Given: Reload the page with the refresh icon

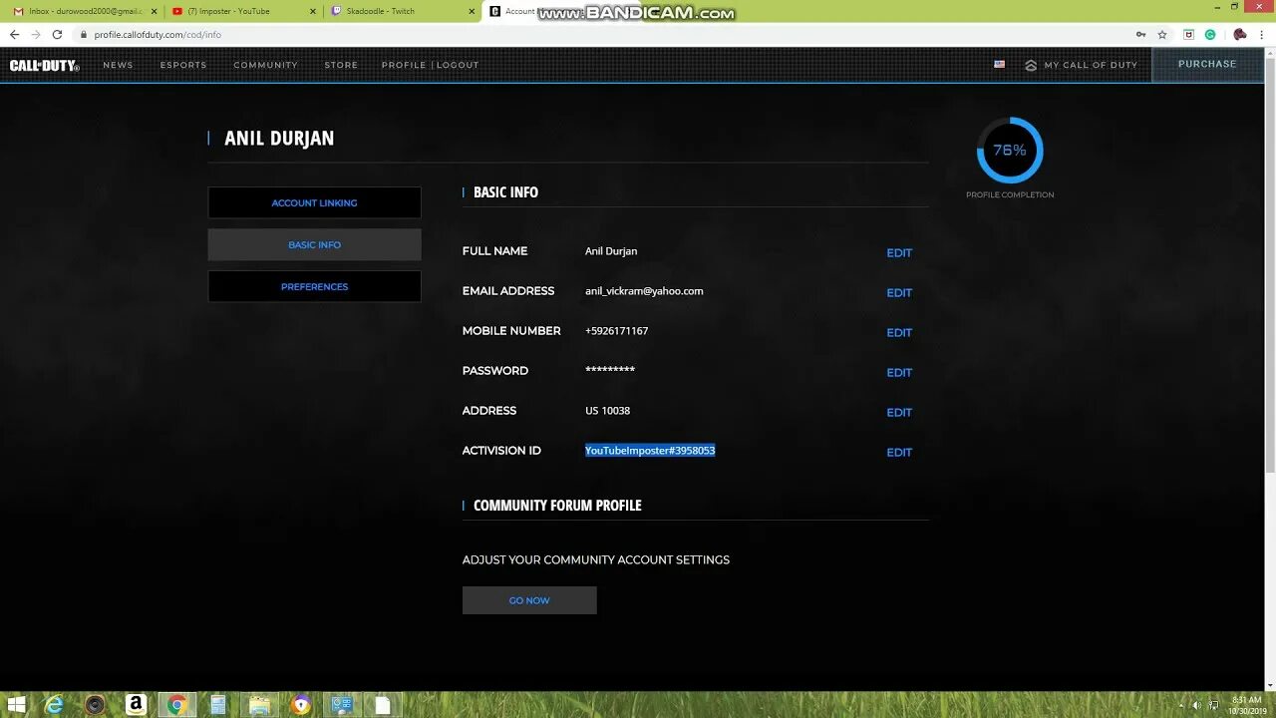Looking at the screenshot, I should (x=57, y=34).
